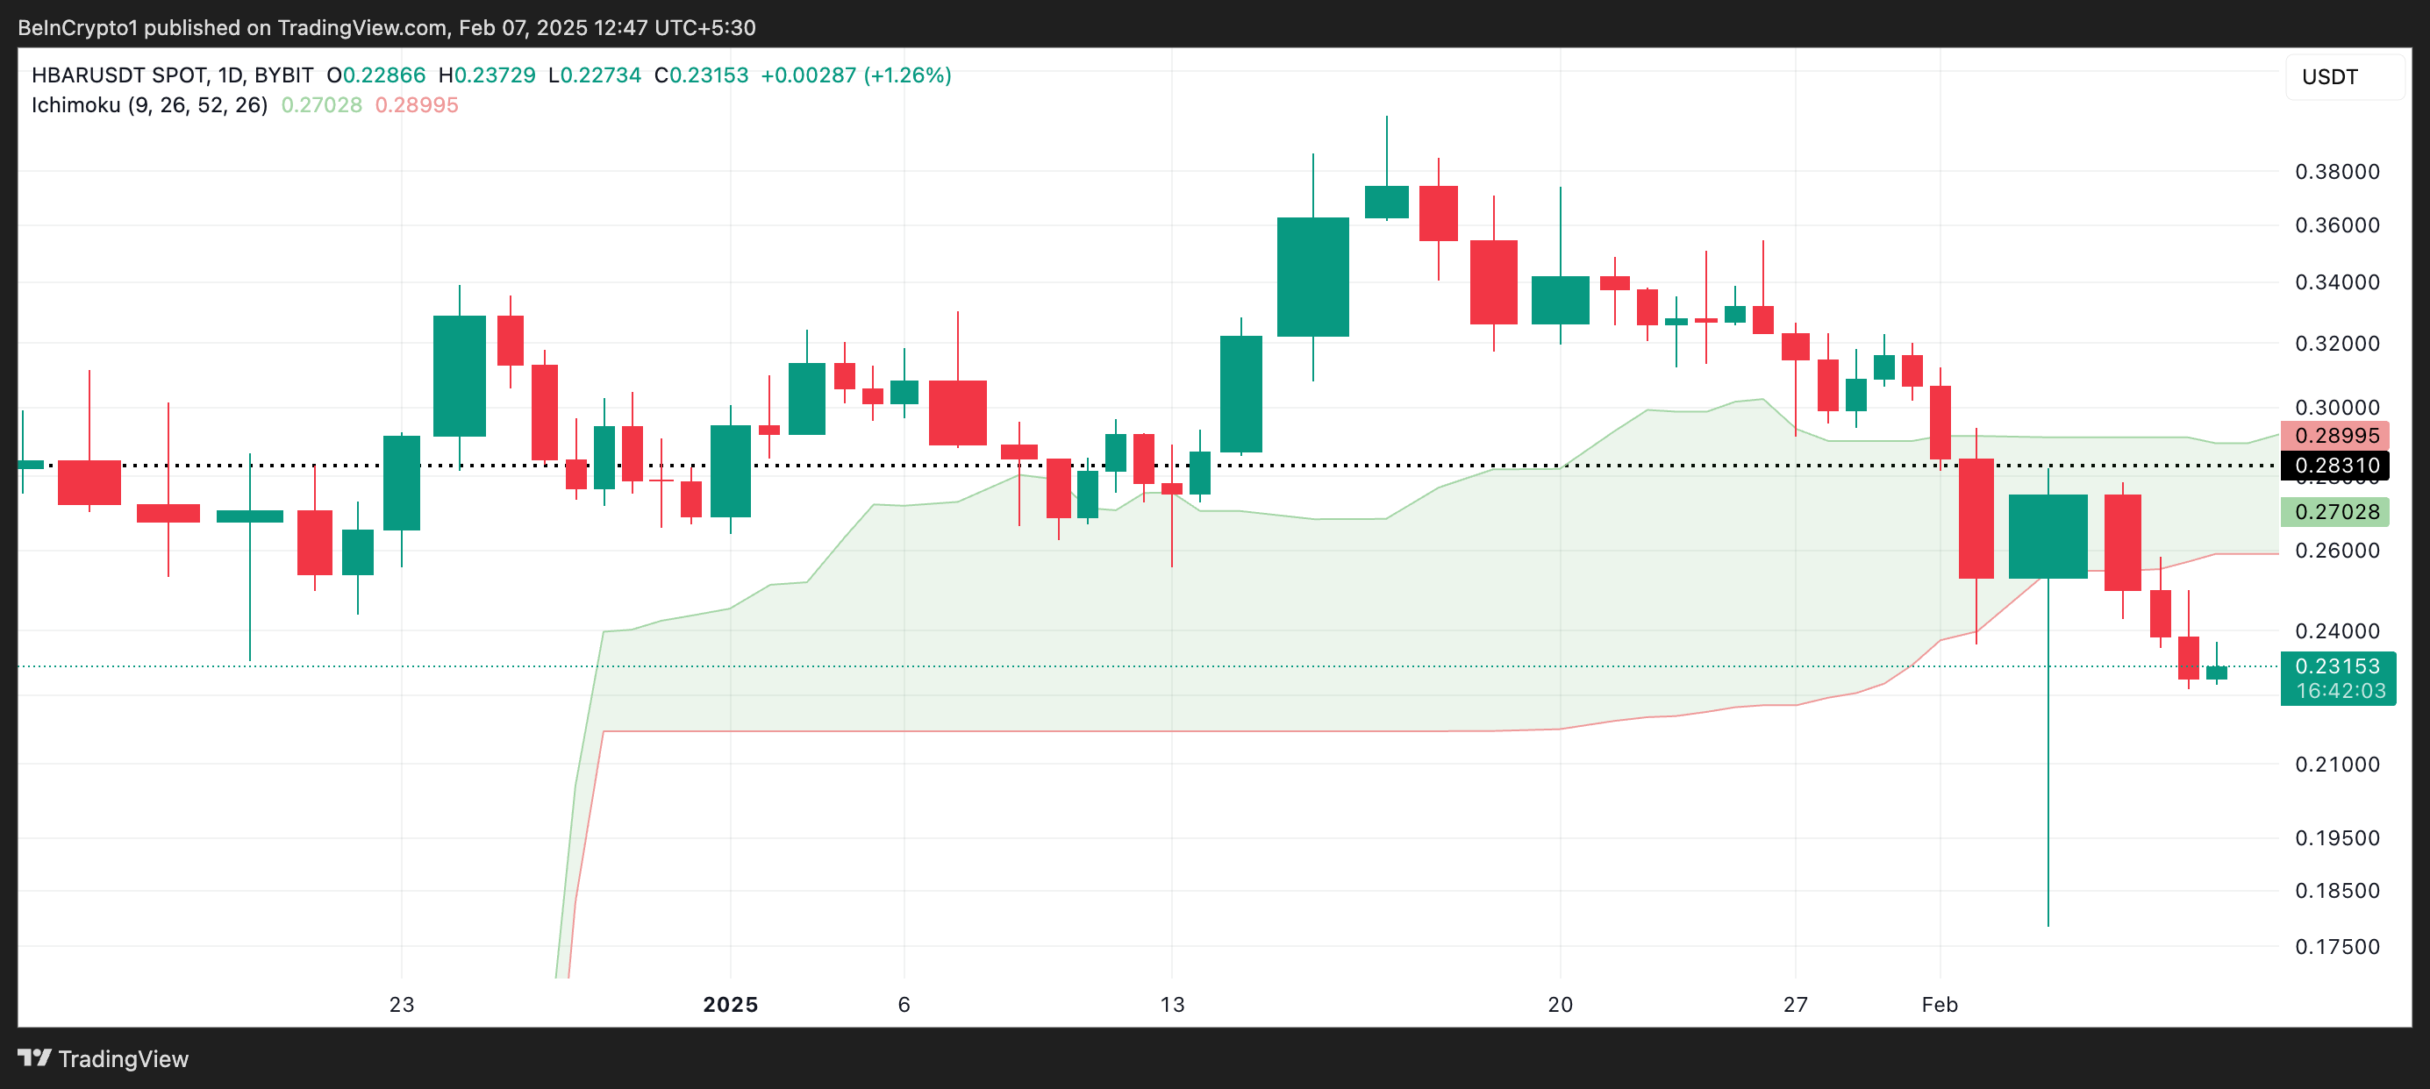Click the green 0.27028 price label

pos(2334,512)
